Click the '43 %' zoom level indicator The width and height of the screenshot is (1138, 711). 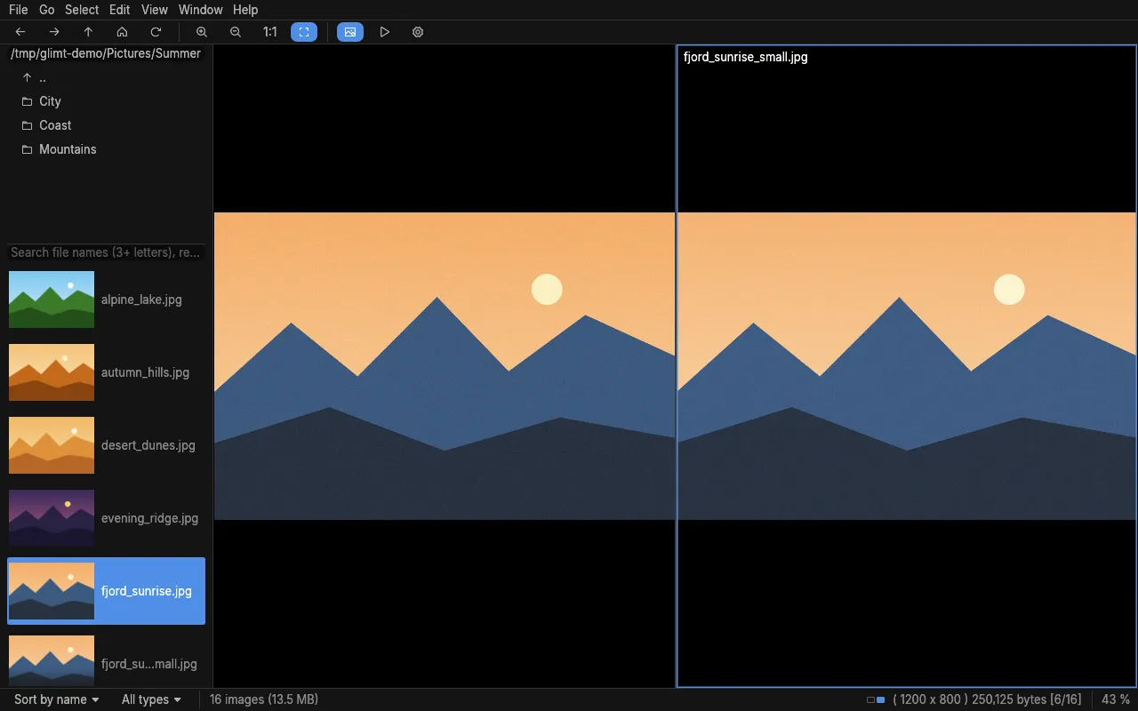tap(1116, 699)
